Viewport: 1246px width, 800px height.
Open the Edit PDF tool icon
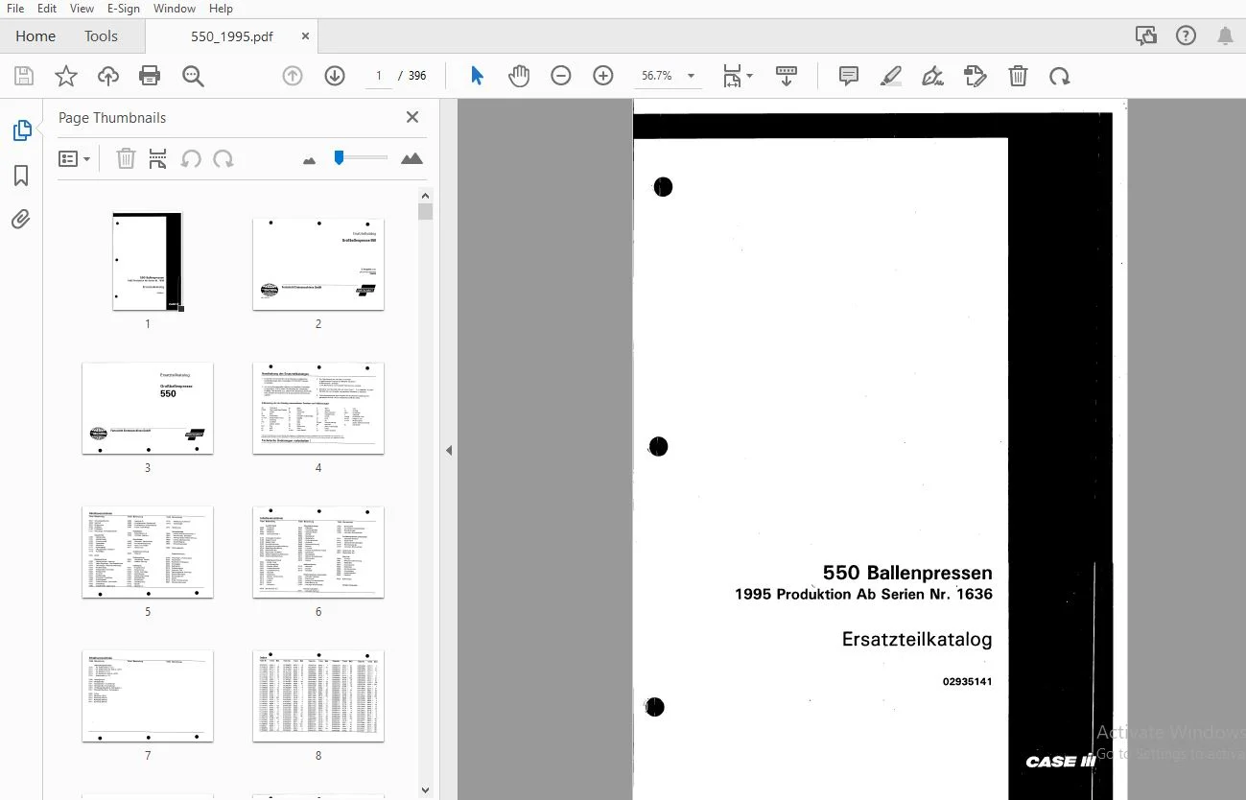976,76
